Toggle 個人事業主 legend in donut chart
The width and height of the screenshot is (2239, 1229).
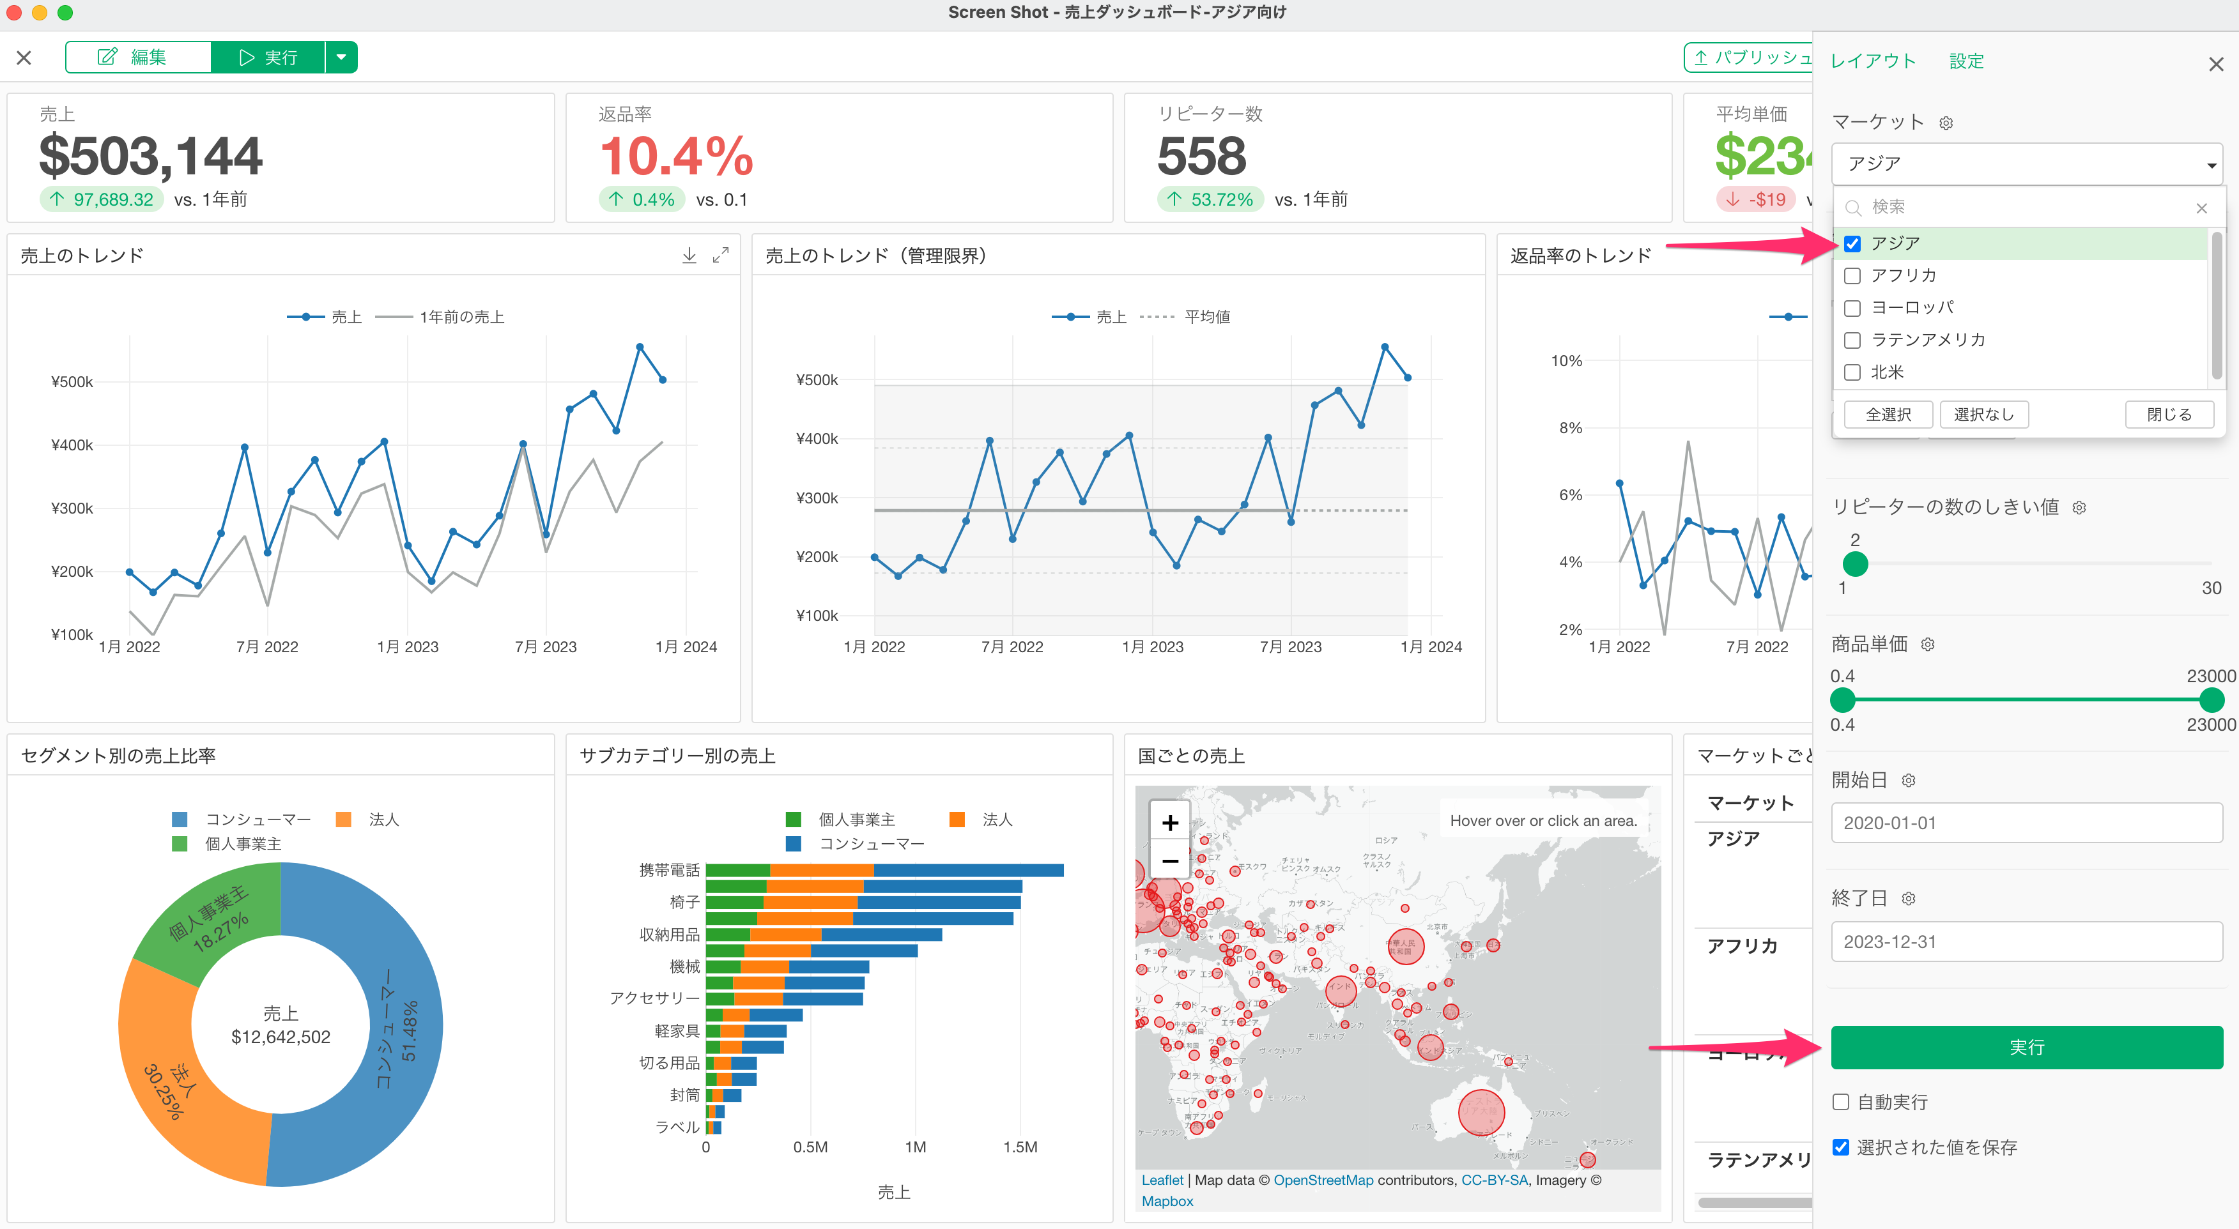click(227, 844)
